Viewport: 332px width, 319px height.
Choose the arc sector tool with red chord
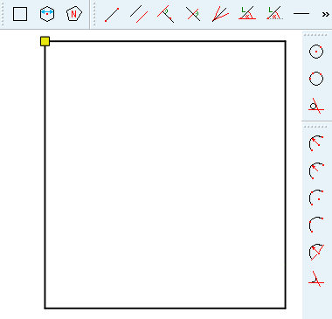pos(316,252)
